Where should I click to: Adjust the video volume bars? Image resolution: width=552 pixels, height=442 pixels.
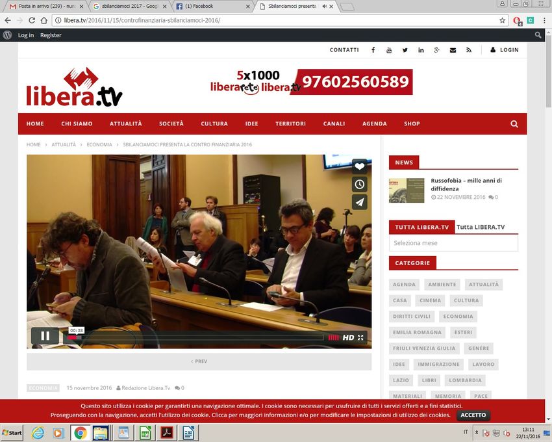click(334, 337)
